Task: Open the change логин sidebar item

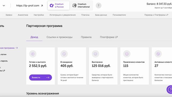Action: [3, 54]
